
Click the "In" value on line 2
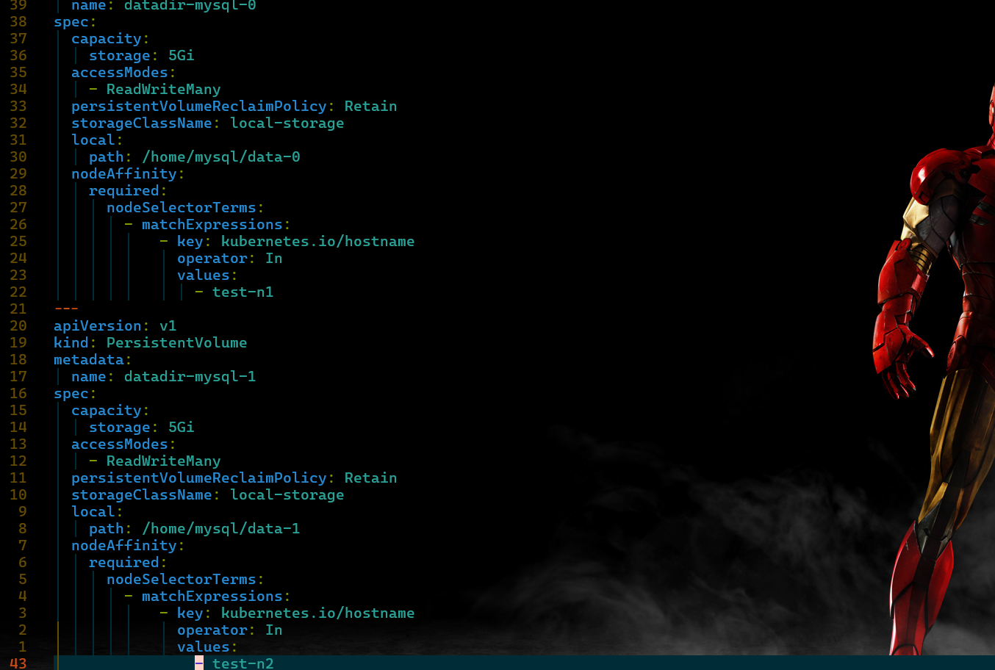click(274, 630)
